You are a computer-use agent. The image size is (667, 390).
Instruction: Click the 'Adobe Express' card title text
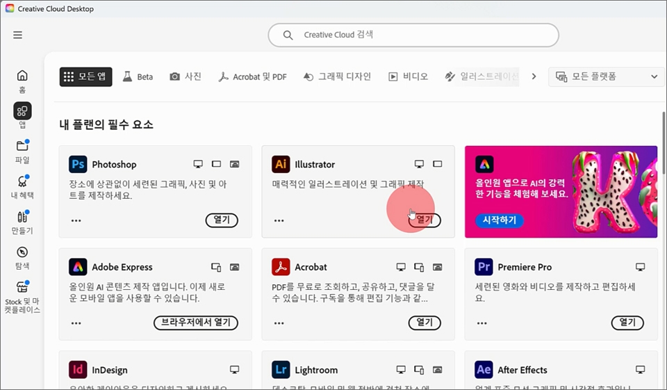point(122,267)
